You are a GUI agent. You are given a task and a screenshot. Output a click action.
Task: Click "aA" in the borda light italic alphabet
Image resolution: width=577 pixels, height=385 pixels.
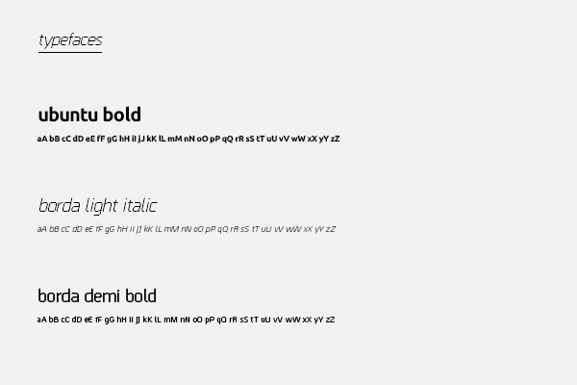point(42,229)
